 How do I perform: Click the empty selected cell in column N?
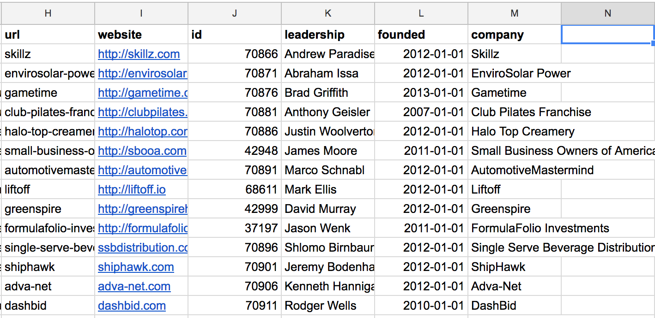pyautogui.click(x=608, y=35)
